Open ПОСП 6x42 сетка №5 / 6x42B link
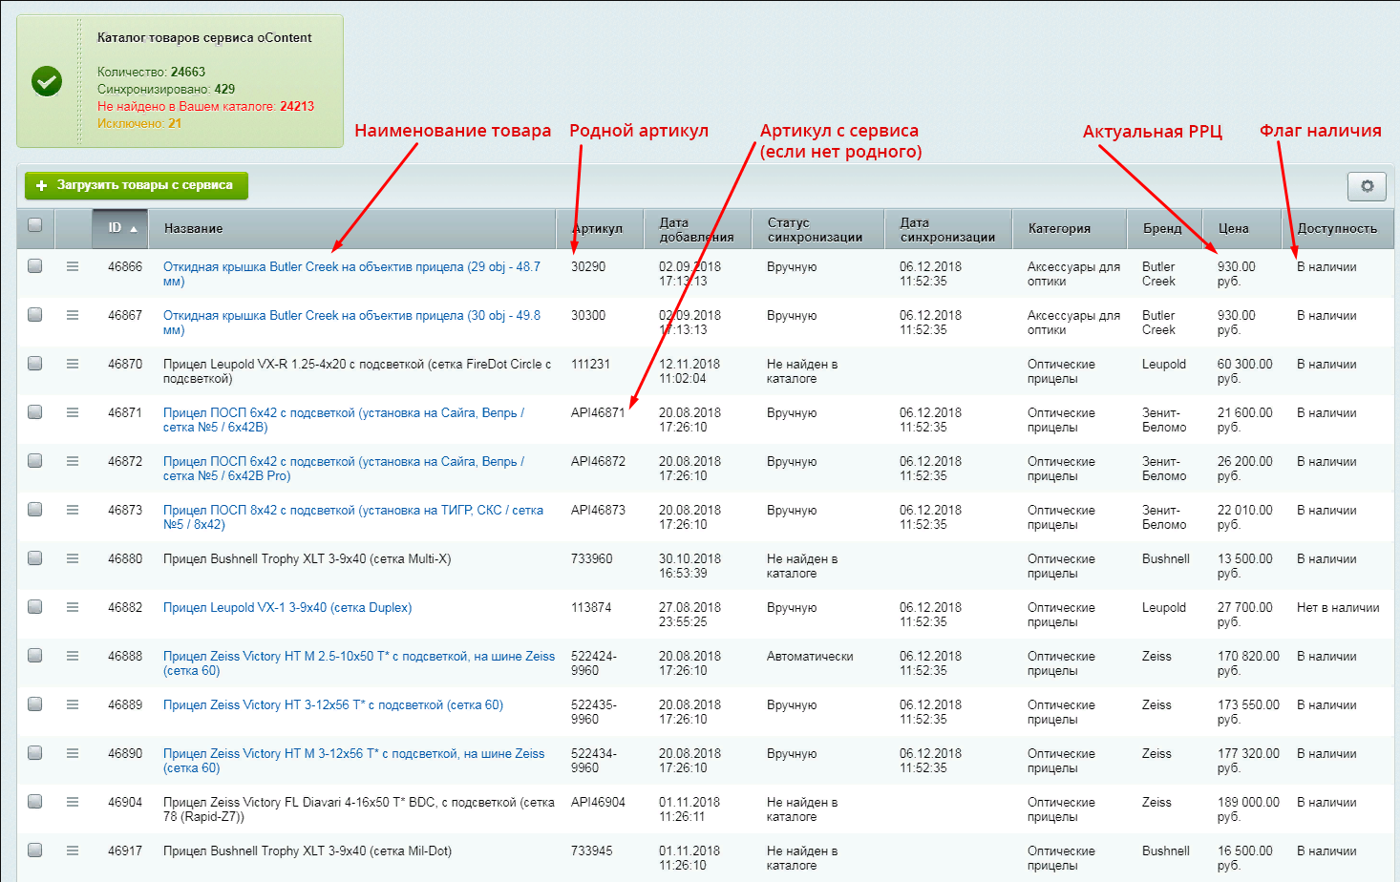Viewport: 1400px width, 882px height. [344, 420]
